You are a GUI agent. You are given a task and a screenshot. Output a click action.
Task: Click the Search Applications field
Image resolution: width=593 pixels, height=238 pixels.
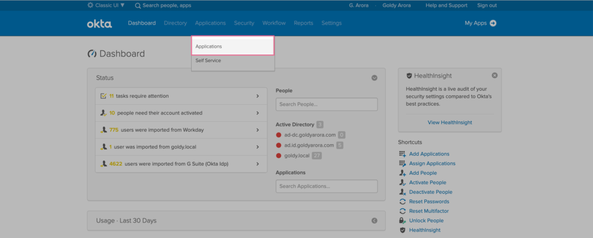click(x=327, y=186)
